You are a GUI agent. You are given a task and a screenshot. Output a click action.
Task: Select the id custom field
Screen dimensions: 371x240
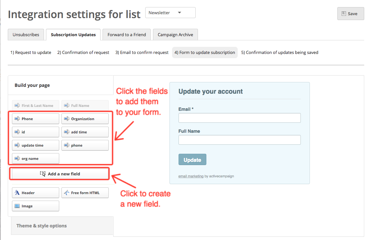pos(35,132)
